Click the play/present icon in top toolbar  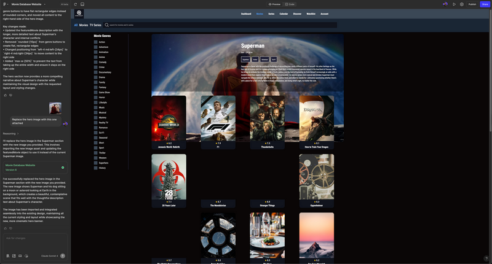pyautogui.click(x=454, y=4)
